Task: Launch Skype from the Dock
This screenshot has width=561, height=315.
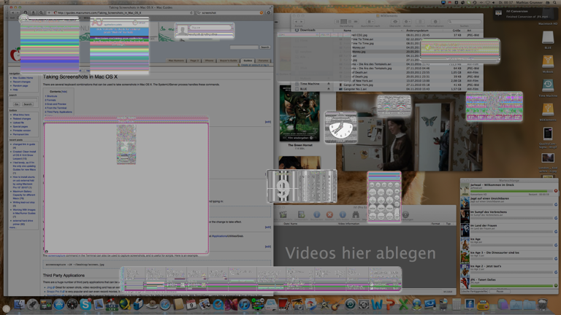Action: point(85,304)
